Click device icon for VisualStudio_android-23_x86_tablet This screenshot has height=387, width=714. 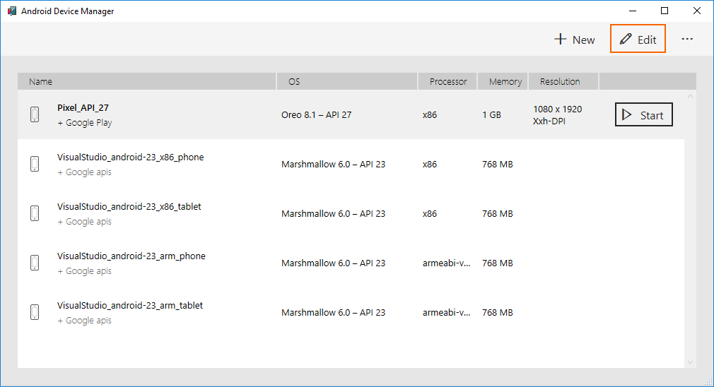35,213
